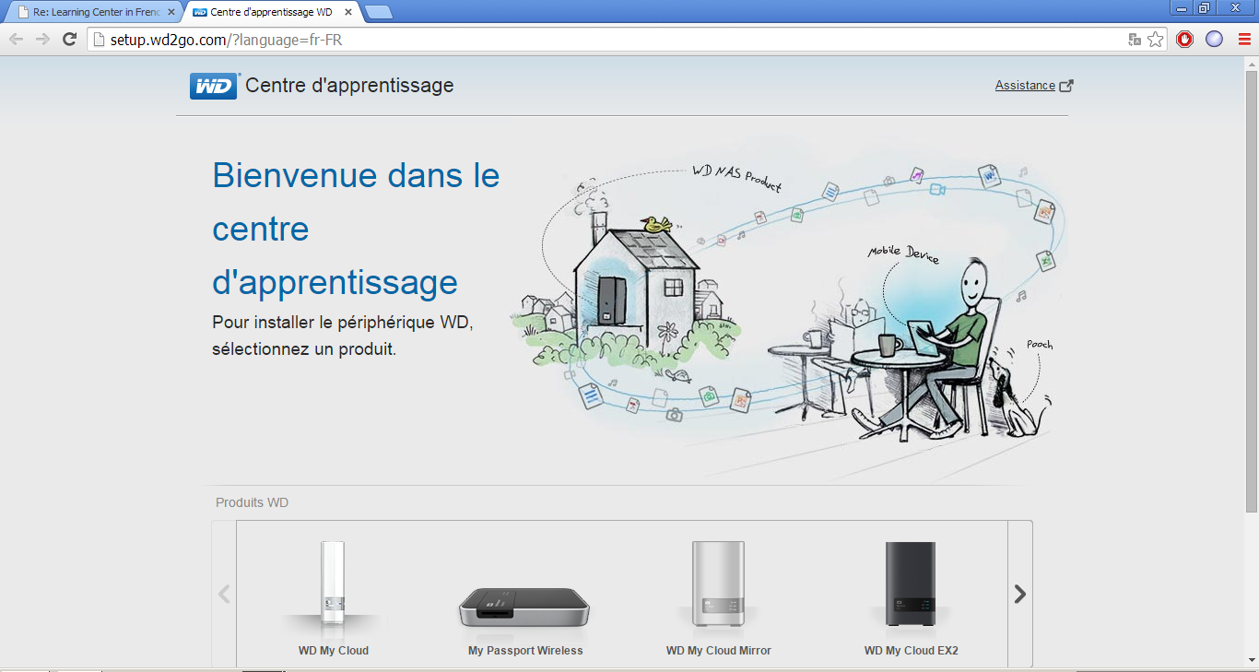Click the red extension icon in toolbar

point(1185,39)
